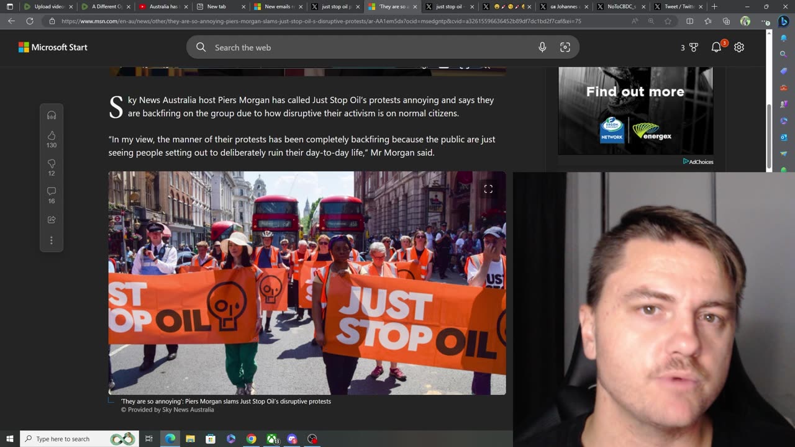Open Microsoft Store from taskbar
The width and height of the screenshot is (795, 447).
tap(211, 439)
